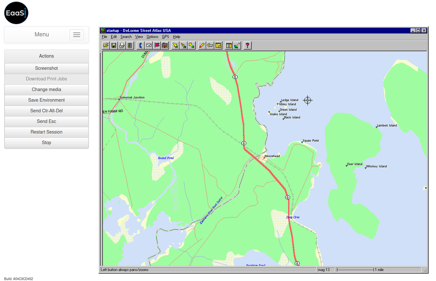Click the Squaw Point label
This screenshot has width=436, height=281.
click(x=311, y=140)
